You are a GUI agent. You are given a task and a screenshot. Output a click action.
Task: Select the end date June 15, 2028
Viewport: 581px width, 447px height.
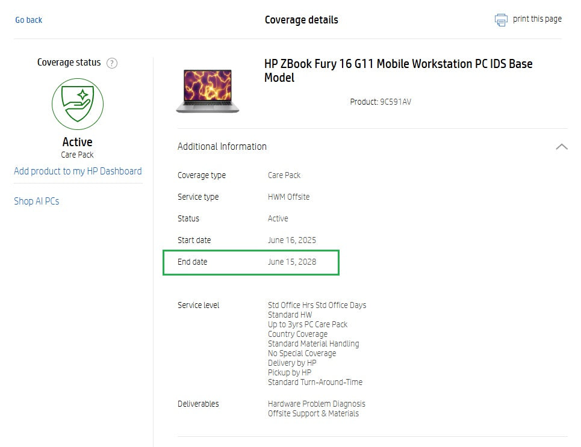tap(292, 262)
